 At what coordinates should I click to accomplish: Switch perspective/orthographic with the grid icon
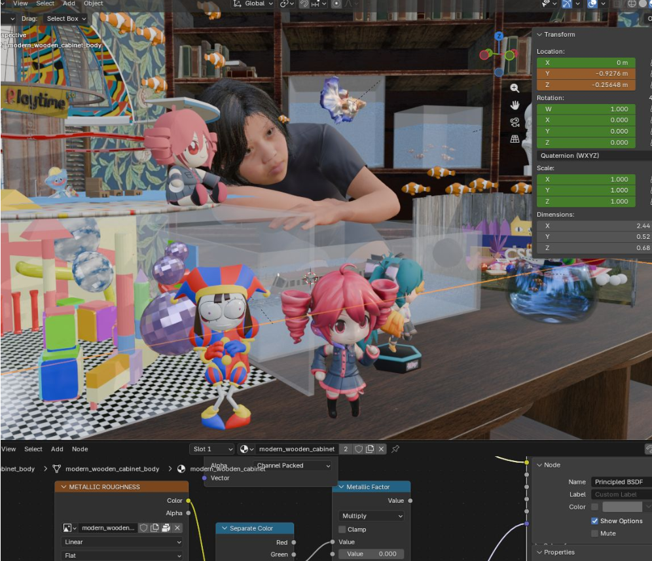(x=515, y=139)
